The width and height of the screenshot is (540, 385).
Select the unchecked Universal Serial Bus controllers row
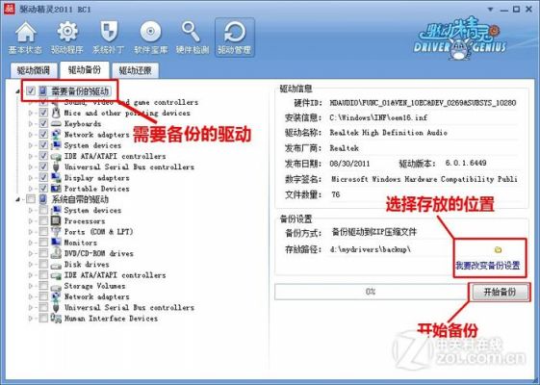point(129,307)
